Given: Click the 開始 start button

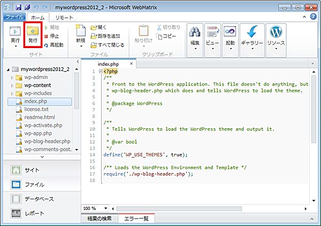Looking at the screenshot, I should (52, 27).
